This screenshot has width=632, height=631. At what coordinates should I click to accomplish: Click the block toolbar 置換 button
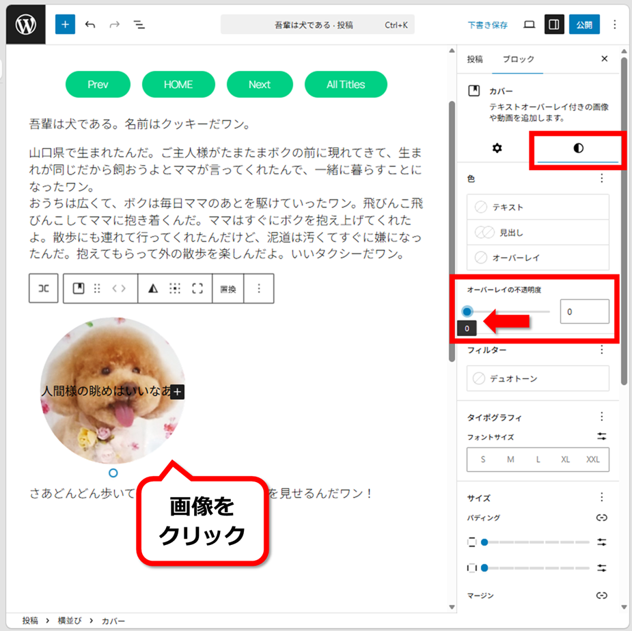tap(228, 289)
